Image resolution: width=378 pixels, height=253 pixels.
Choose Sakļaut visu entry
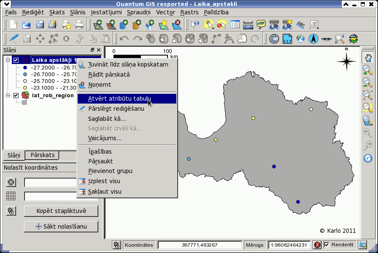point(127,192)
